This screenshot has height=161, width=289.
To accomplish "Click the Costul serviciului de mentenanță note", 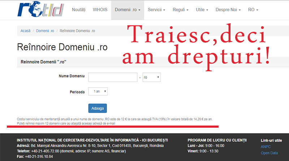I will 115,119.
